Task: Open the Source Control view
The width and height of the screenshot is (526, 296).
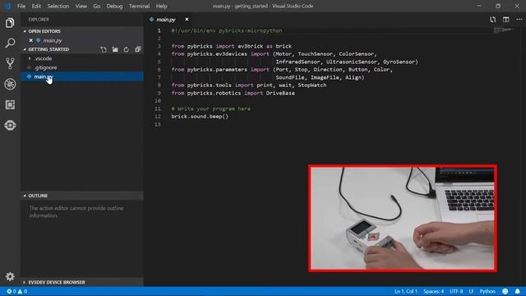Action: pos(10,63)
